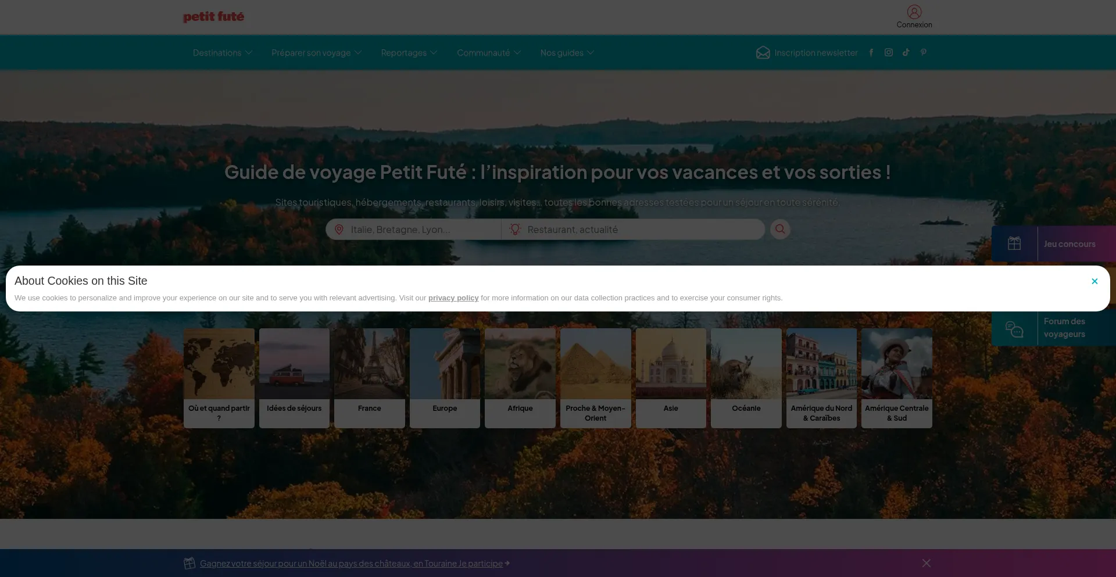This screenshot has width=1116, height=577.
Task: Follow the privacy policy link
Action: tap(453, 298)
